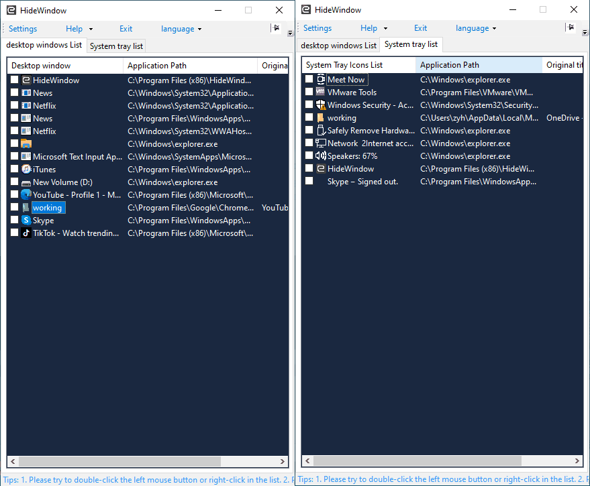Click working folder icon in tray list
Image resolution: width=590 pixels, height=486 pixels.
pos(321,118)
